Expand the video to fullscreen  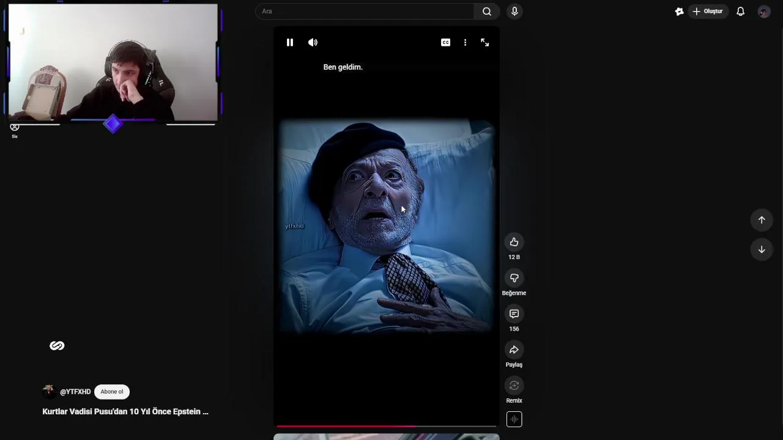pyautogui.click(x=484, y=42)
